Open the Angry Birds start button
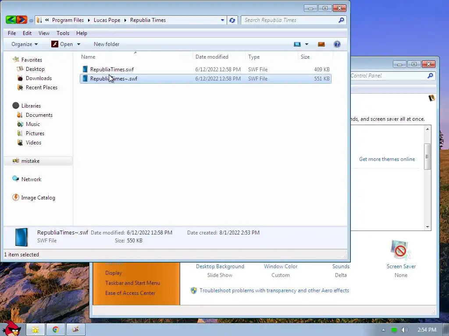 [x=12, y=329]
